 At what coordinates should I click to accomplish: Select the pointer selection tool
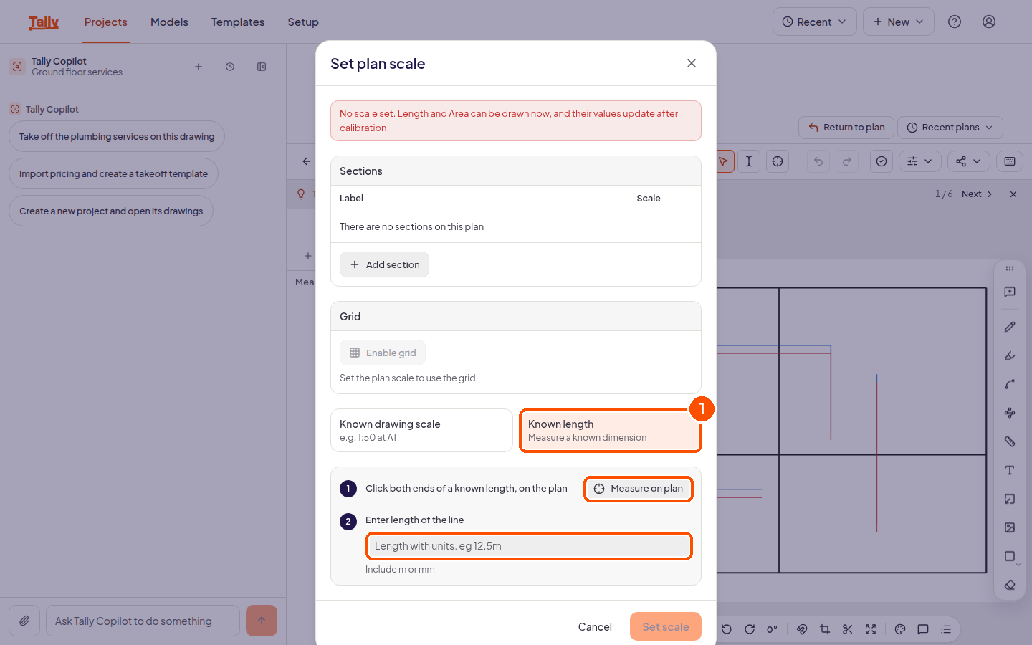point(724,161)
